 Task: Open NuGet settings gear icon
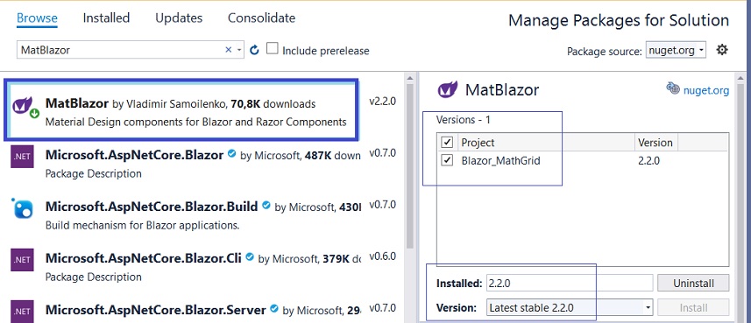pos(722,50)
